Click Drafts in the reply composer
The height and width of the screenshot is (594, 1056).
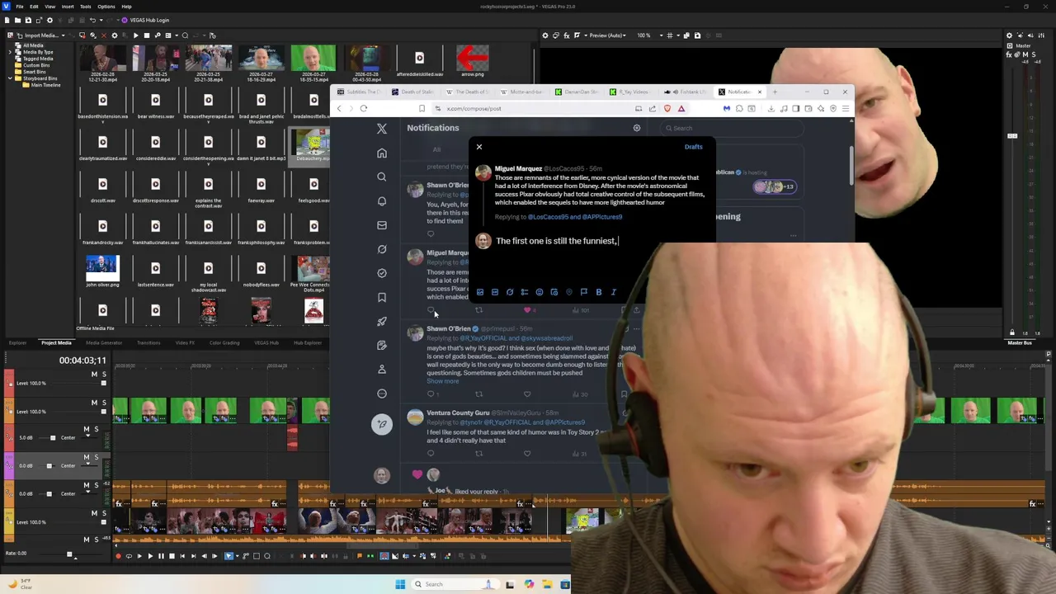(x=693, y=147)
